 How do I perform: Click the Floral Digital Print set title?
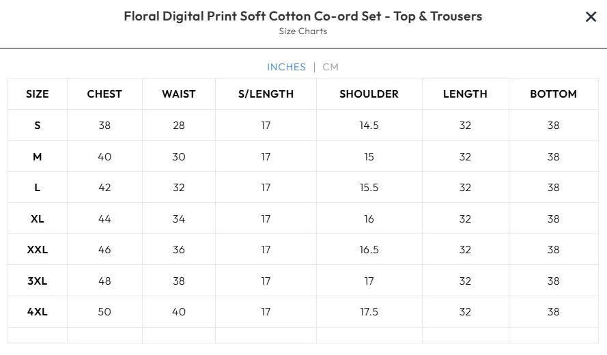click(x=302, y=16)
